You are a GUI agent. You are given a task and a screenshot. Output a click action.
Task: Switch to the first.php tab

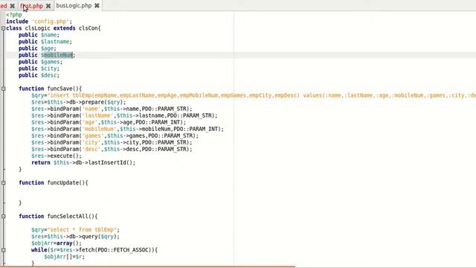coord(32,6)
